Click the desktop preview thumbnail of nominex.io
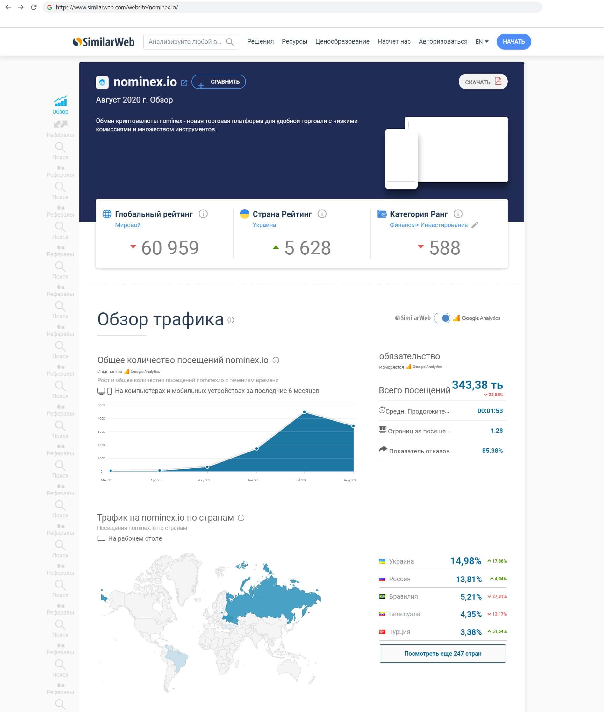 [462, 149]
